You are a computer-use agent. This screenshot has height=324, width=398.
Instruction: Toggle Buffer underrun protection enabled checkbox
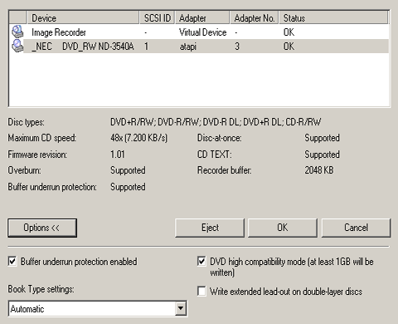click(12, 262)
